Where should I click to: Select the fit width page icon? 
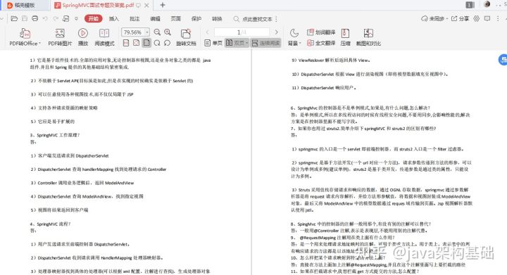coord(146,43)
